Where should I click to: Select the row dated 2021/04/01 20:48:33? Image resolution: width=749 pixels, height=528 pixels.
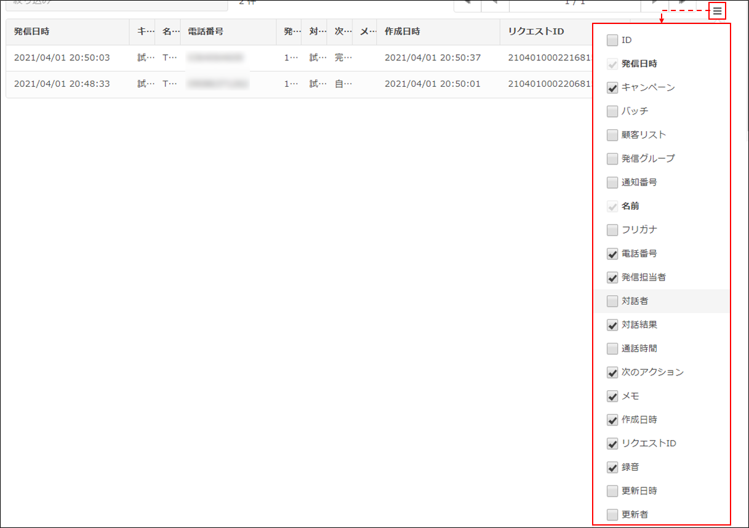(62, 84)
